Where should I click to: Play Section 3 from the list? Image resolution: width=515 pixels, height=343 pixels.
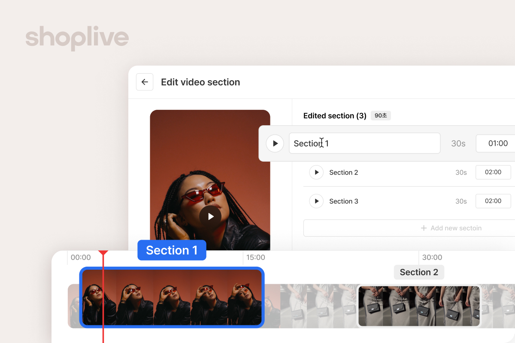[316, 201]
